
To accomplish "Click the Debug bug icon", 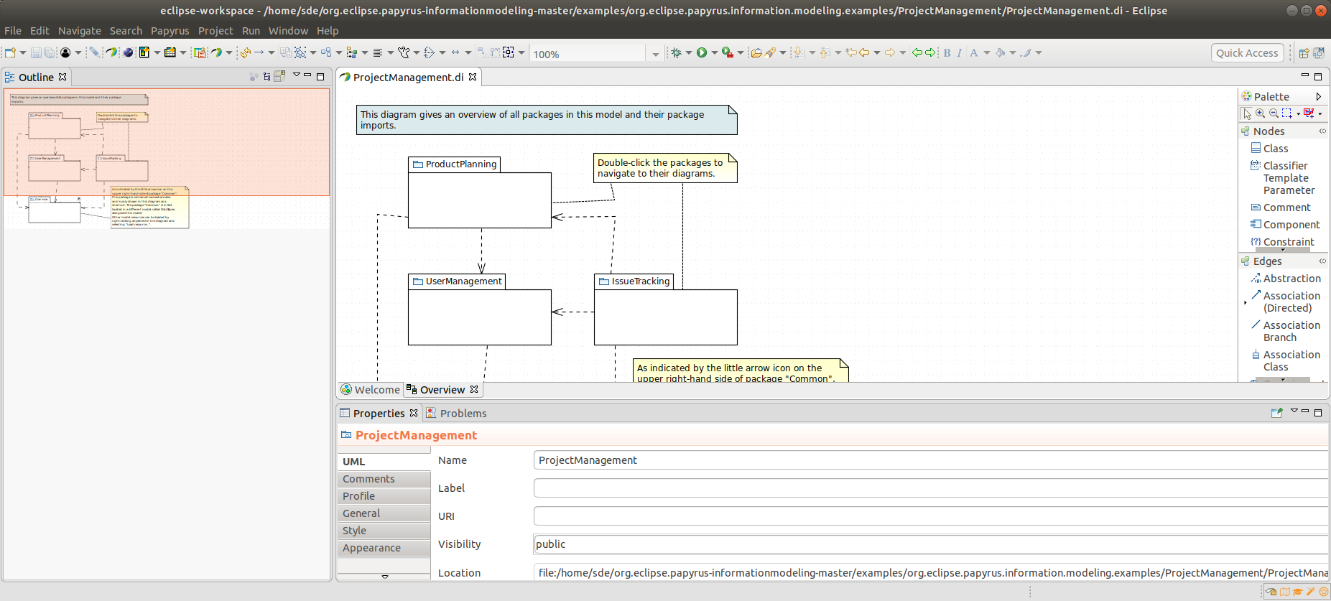I will pos(676,52).
